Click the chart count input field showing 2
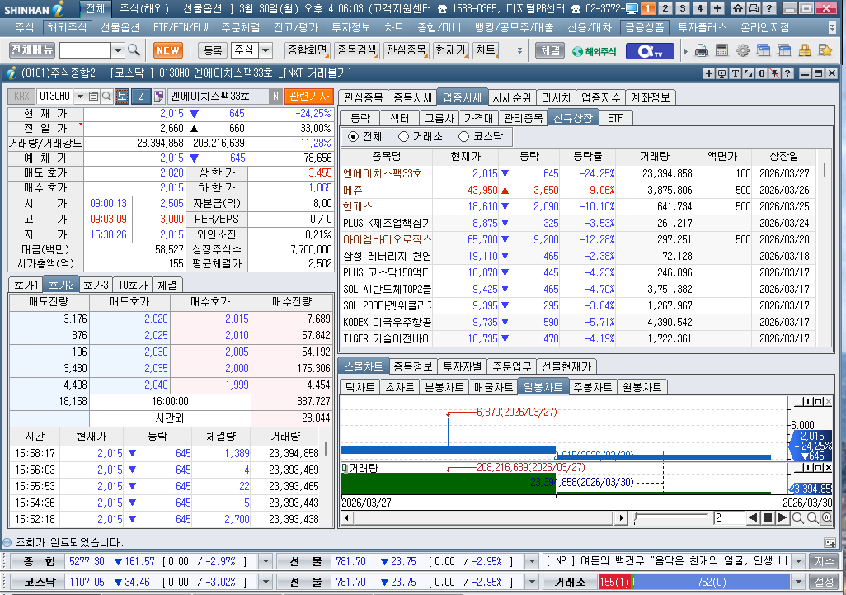The image size is (846, 595). pos(729,517)
